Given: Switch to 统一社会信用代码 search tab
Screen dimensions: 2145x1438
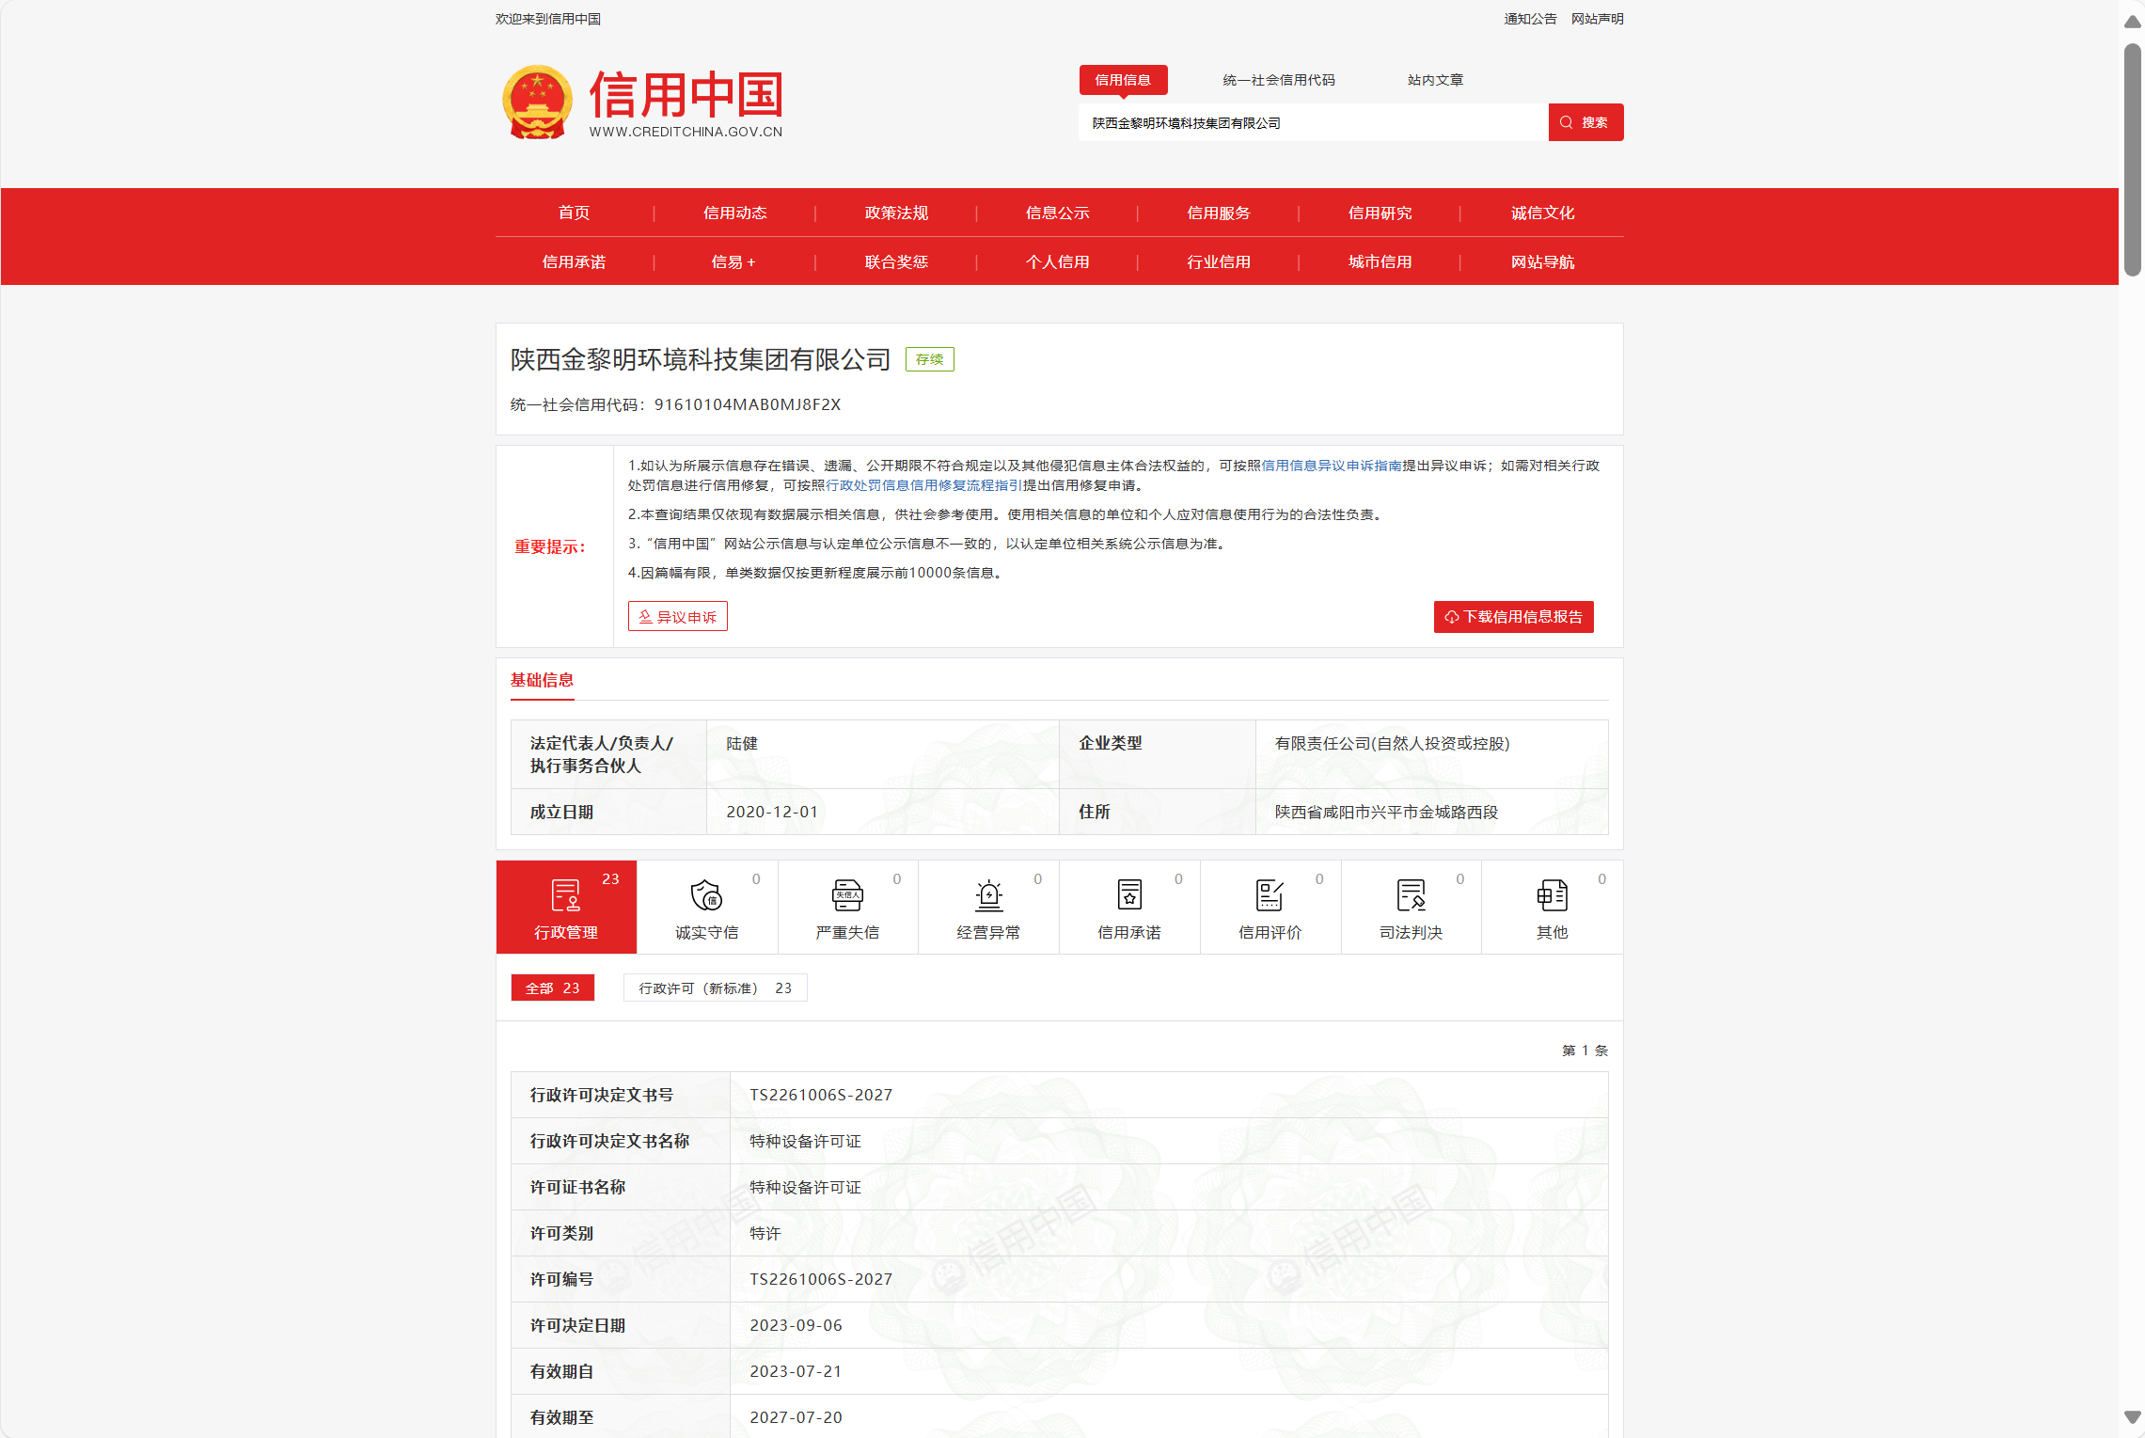Looking at the screenshot, I should [1278, 80].
